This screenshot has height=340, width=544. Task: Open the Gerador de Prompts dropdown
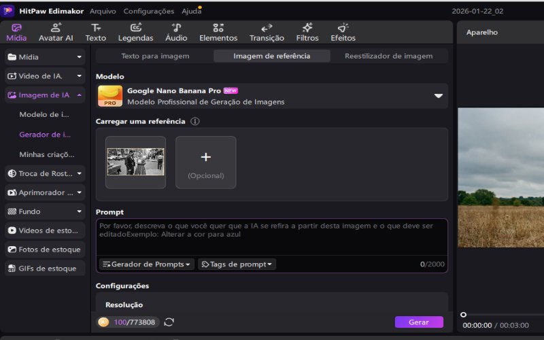(x=146, y=264)
